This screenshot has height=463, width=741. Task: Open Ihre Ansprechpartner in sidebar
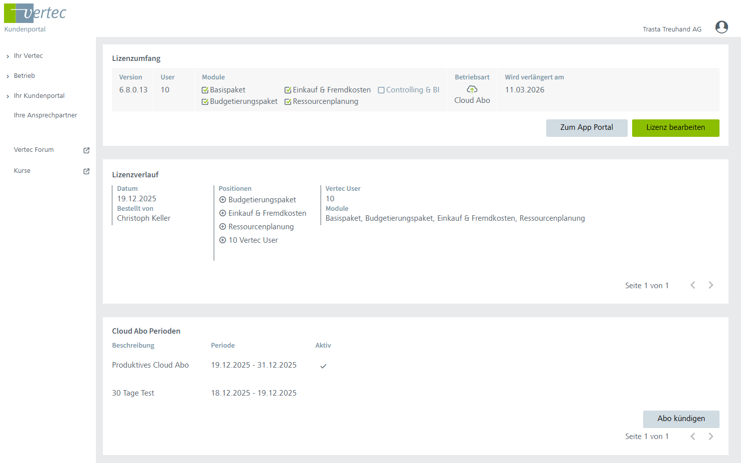coord(45,115)
